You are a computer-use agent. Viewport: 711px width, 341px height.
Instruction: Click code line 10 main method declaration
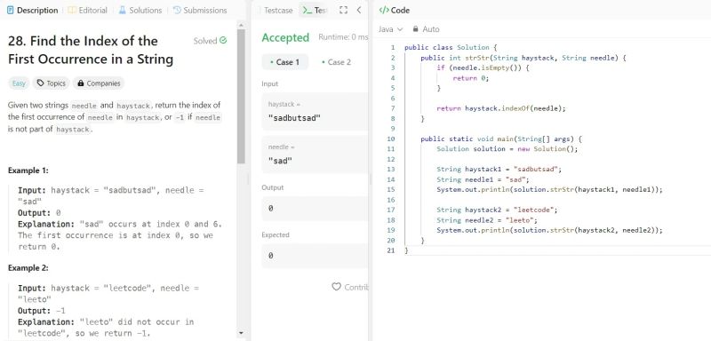501,139
